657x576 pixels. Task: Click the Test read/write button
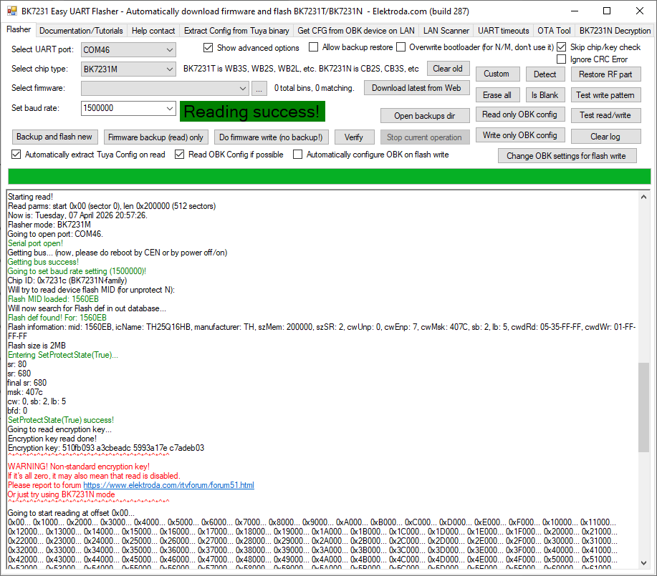(x=605, y=115)
